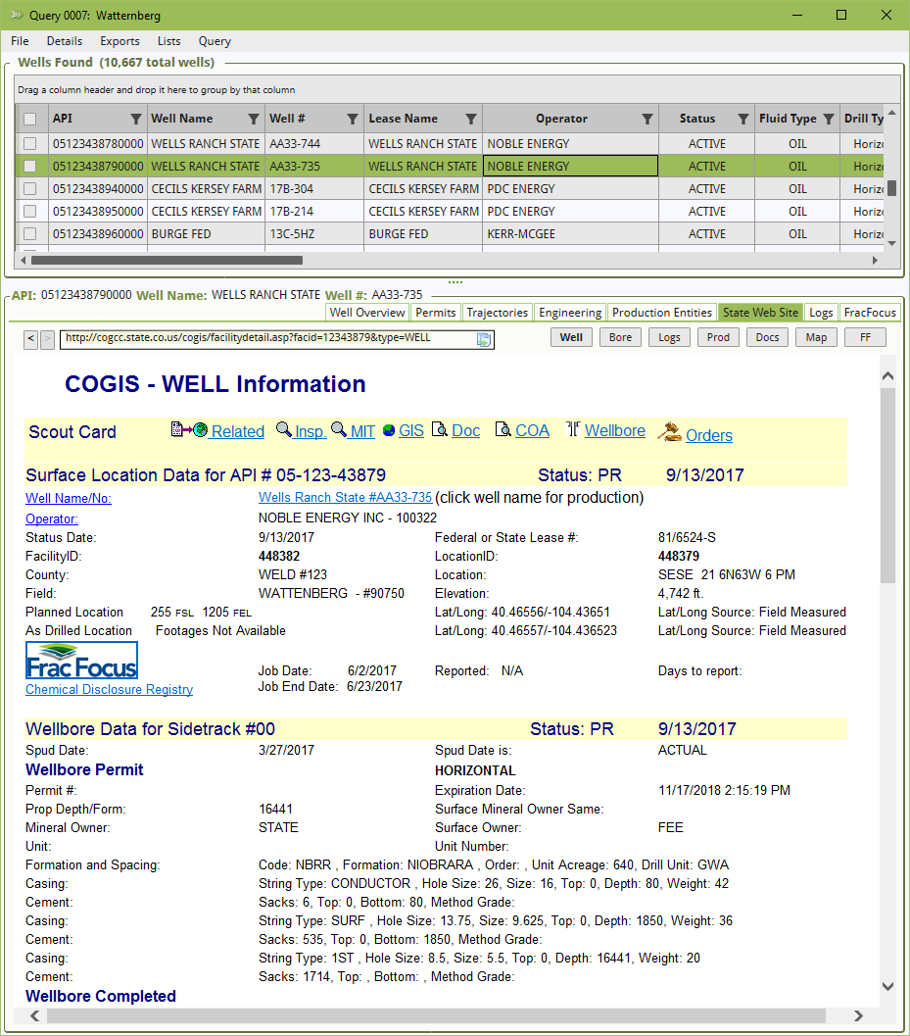Click the Orders gavel icon

click(670, 432)
